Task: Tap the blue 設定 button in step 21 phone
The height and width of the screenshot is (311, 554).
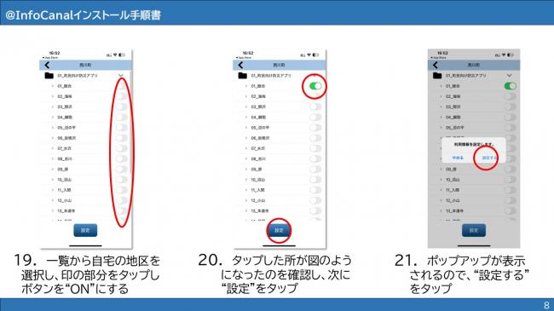Action: (474, 230)
